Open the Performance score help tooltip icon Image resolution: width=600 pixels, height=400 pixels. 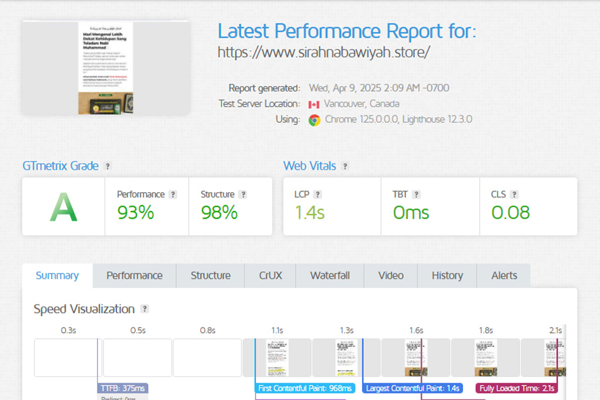173,194
